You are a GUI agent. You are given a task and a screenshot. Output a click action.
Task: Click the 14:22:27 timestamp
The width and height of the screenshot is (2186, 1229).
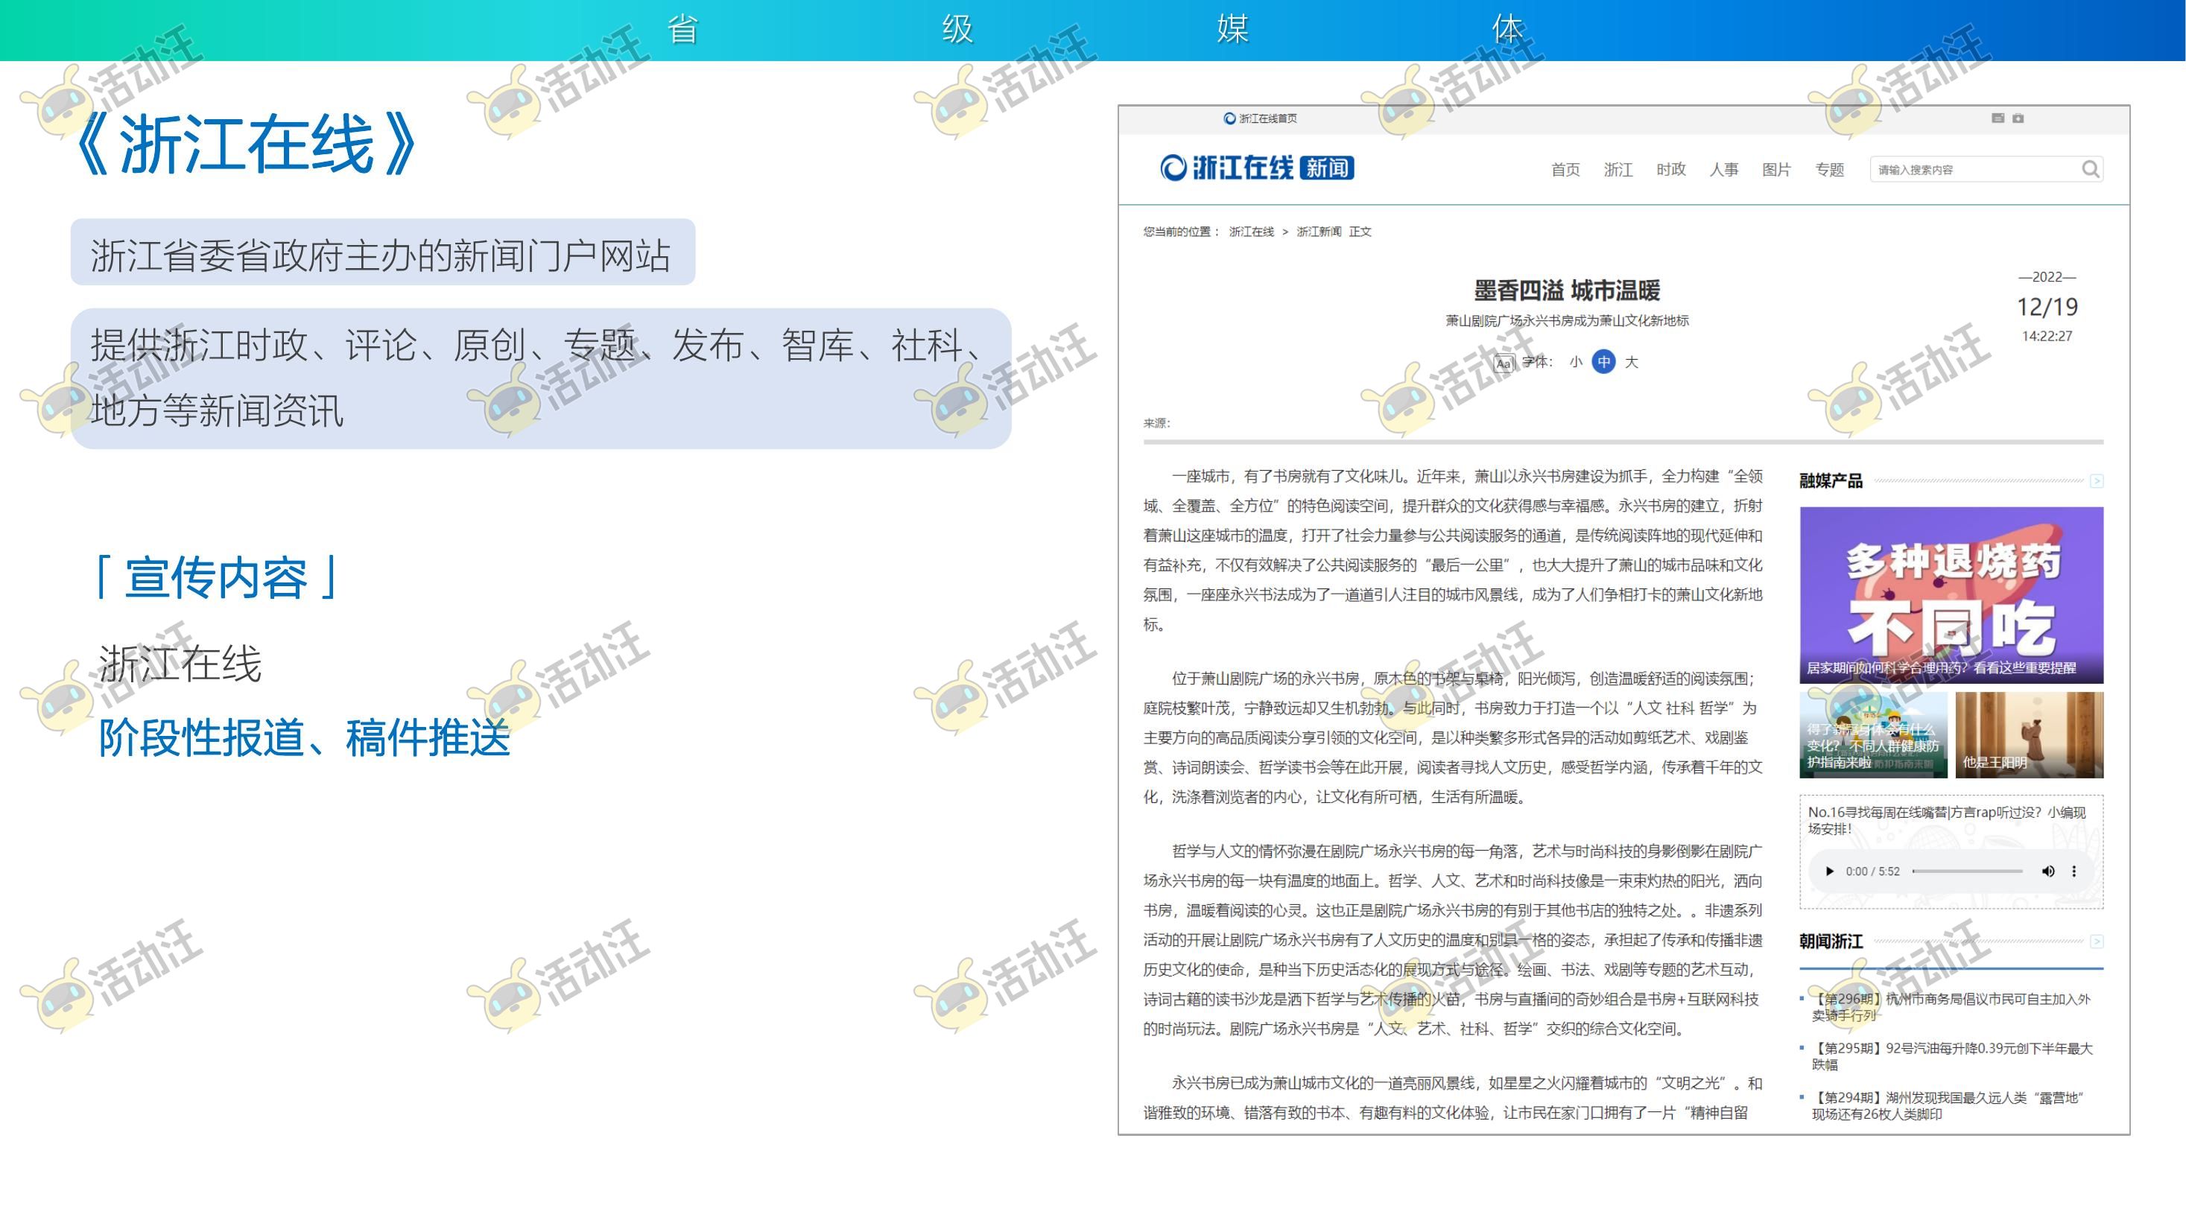pos(2047,336)
